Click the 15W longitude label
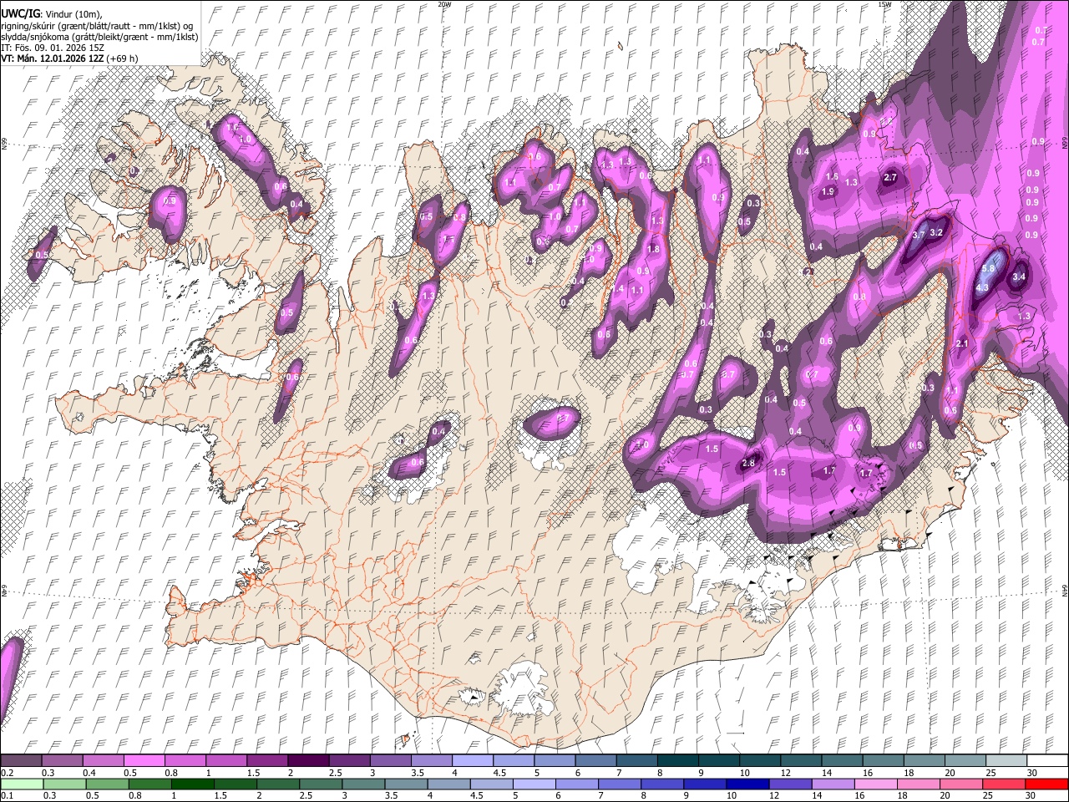The height and width of the screenshot is (802, 1069). click(x=884, y=4)
